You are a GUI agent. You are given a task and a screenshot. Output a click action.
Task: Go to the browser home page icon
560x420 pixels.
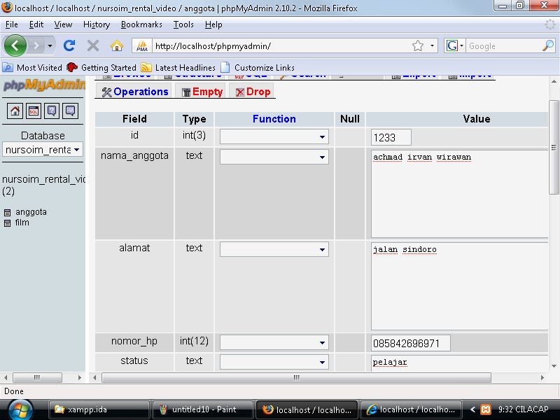point(117,45)
